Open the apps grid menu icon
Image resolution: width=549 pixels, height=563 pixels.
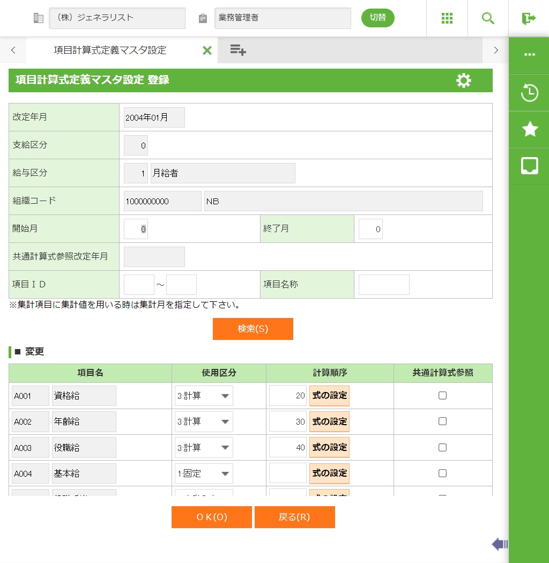click(x=447, y=18)
